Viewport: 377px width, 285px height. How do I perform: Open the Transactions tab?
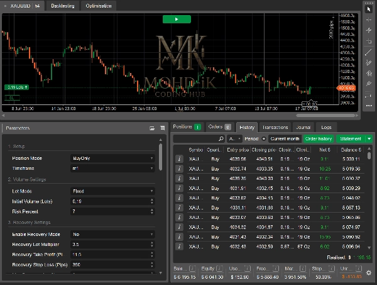[x=275, y=127]
